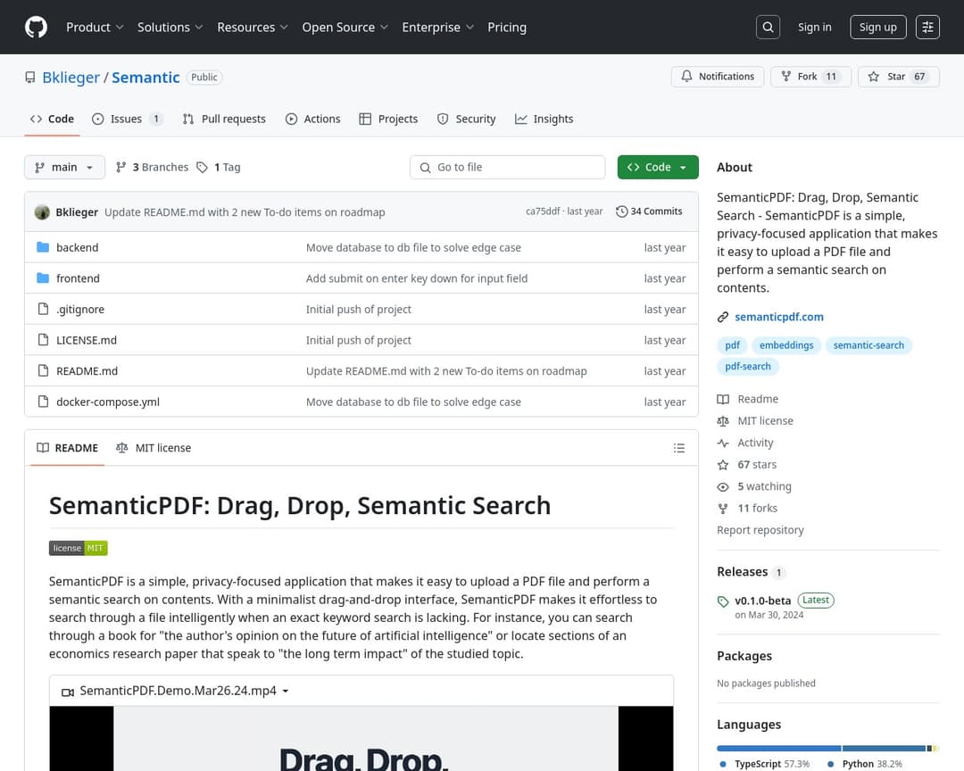Open the LICENSE.md file name
The image size is (964, 771).
click(x=86, y=340)
